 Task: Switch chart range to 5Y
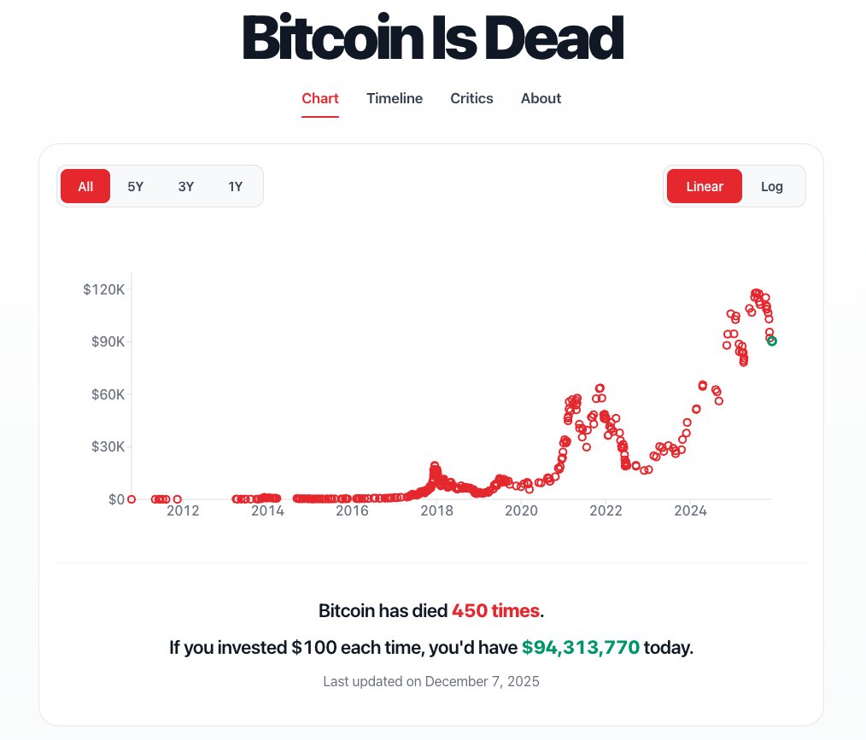tap(136, 186)
